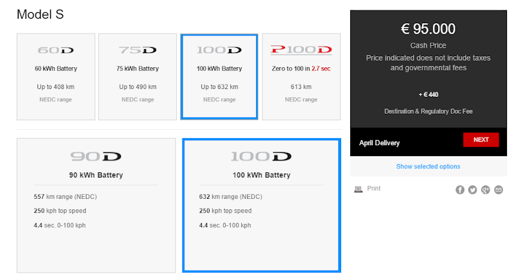Click the red P100D badge logo

click(301, 50)
